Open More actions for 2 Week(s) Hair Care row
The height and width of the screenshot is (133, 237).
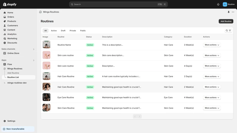[212, 87]
